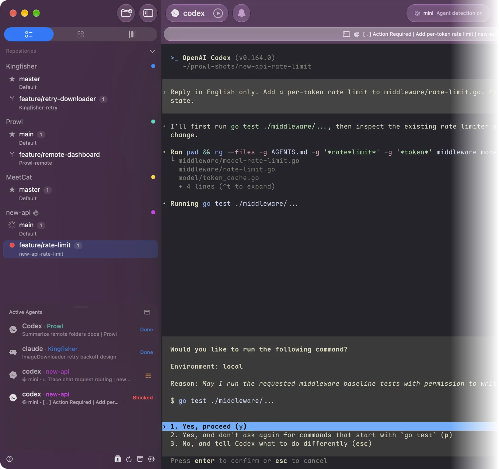Collapse the Active Agents panel
Viewport: 499px width, 469px height.
point(147,312)
